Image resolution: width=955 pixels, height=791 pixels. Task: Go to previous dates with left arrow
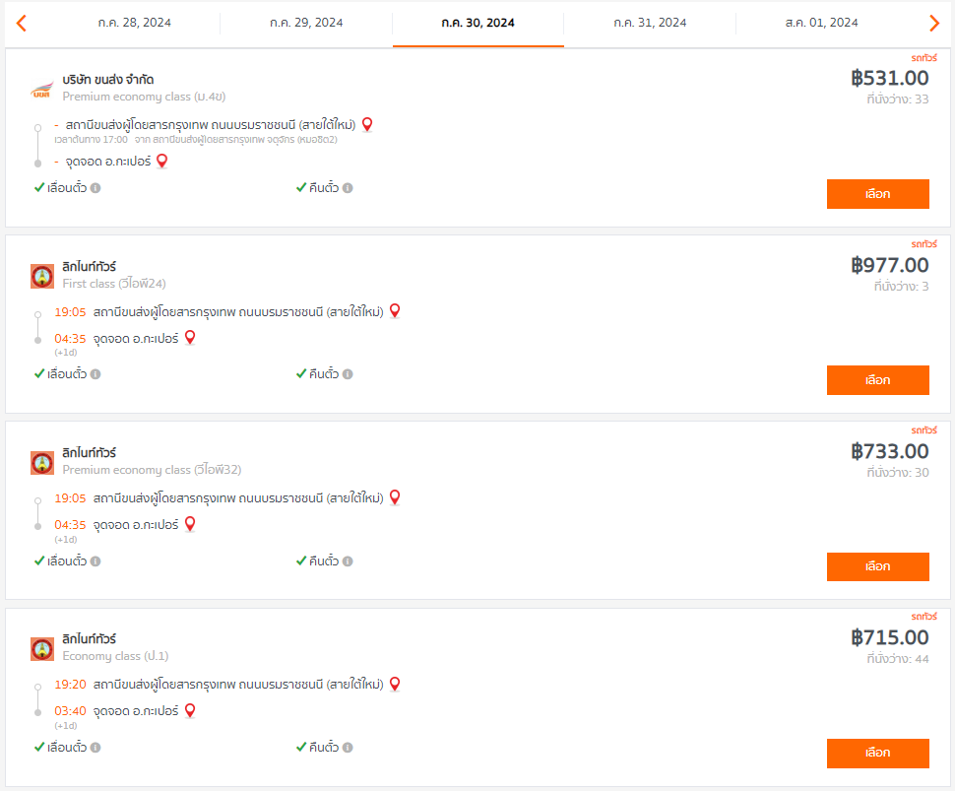[22, 24]
